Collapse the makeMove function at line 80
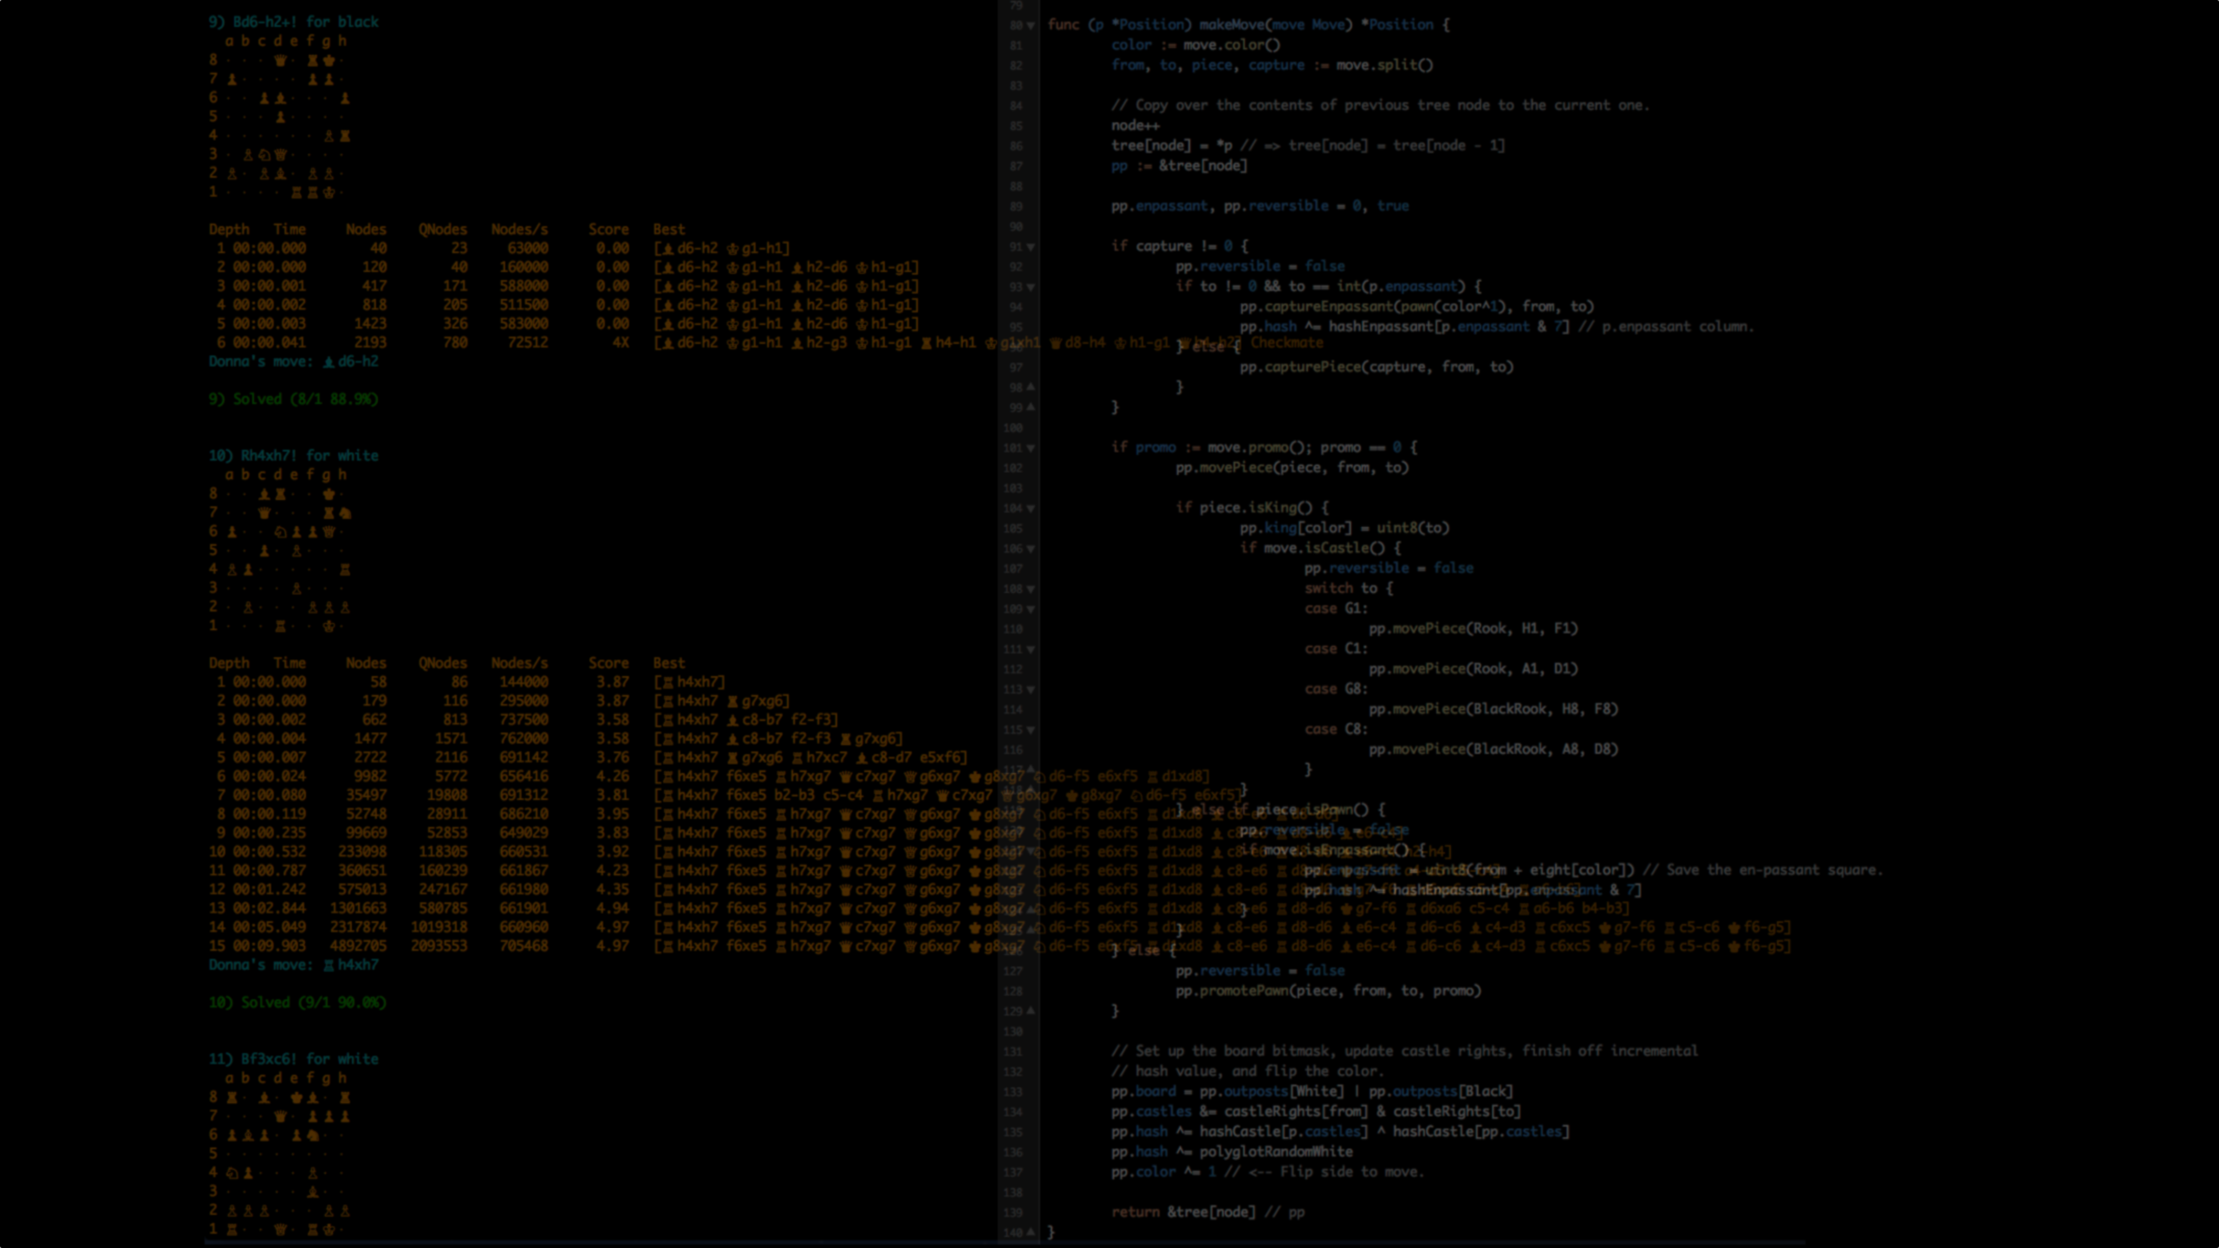Image resolution: width=2219 pixels, height=1248 pixels. coord(1031,26)
